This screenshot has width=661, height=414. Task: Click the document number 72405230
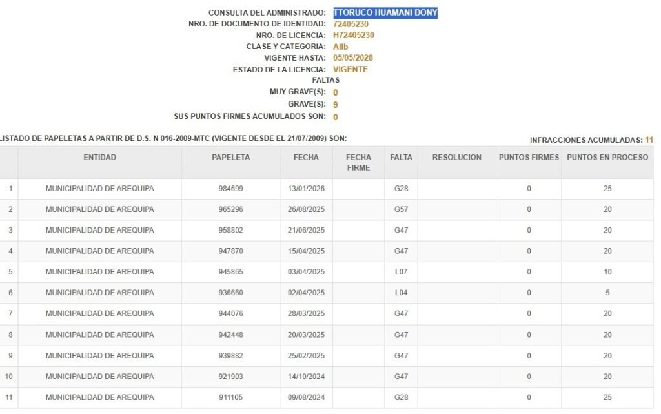[x=351, y=25]
